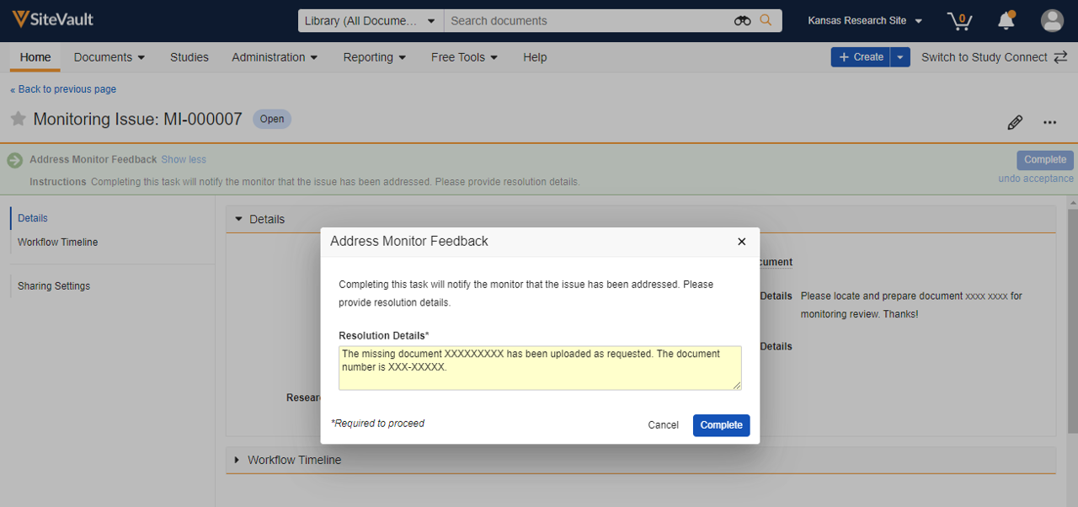
Task: Go to the Studies tab
Action: 189,57
